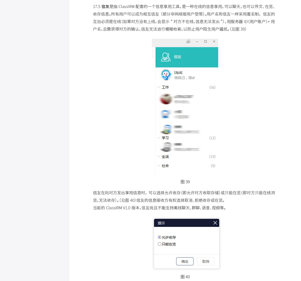The height and width of the screenshot is (281, 301).
Task: Minimize the 信友 window
Action: tap(197, 42)
